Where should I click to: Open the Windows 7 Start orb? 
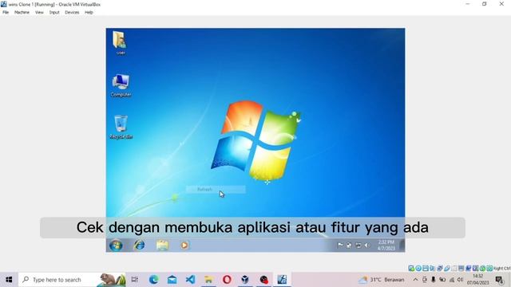tap(116, 245)
